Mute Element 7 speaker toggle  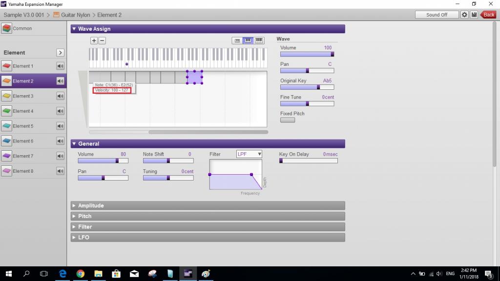60,156
